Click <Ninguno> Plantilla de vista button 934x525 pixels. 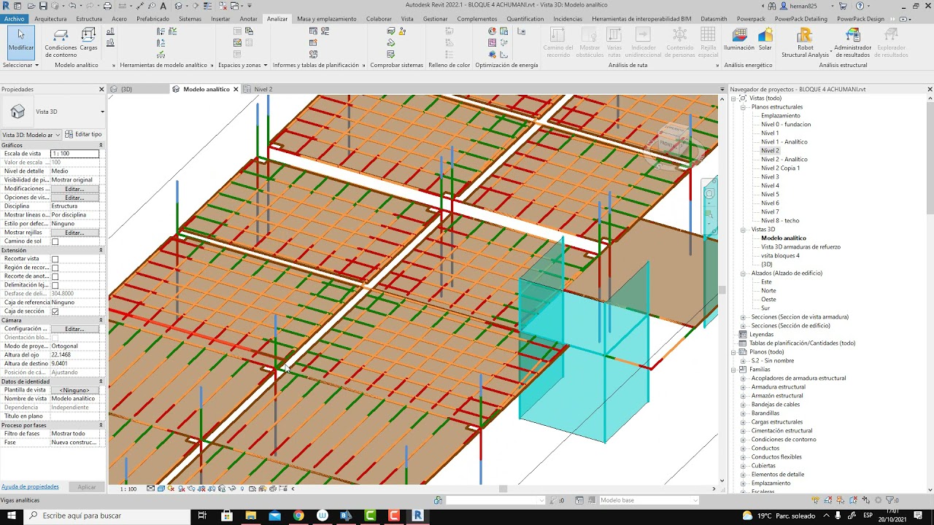tap(74, 390)
